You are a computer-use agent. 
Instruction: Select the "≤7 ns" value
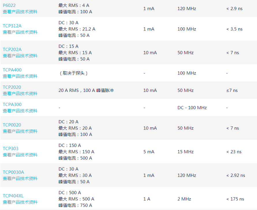coord(232,90)
